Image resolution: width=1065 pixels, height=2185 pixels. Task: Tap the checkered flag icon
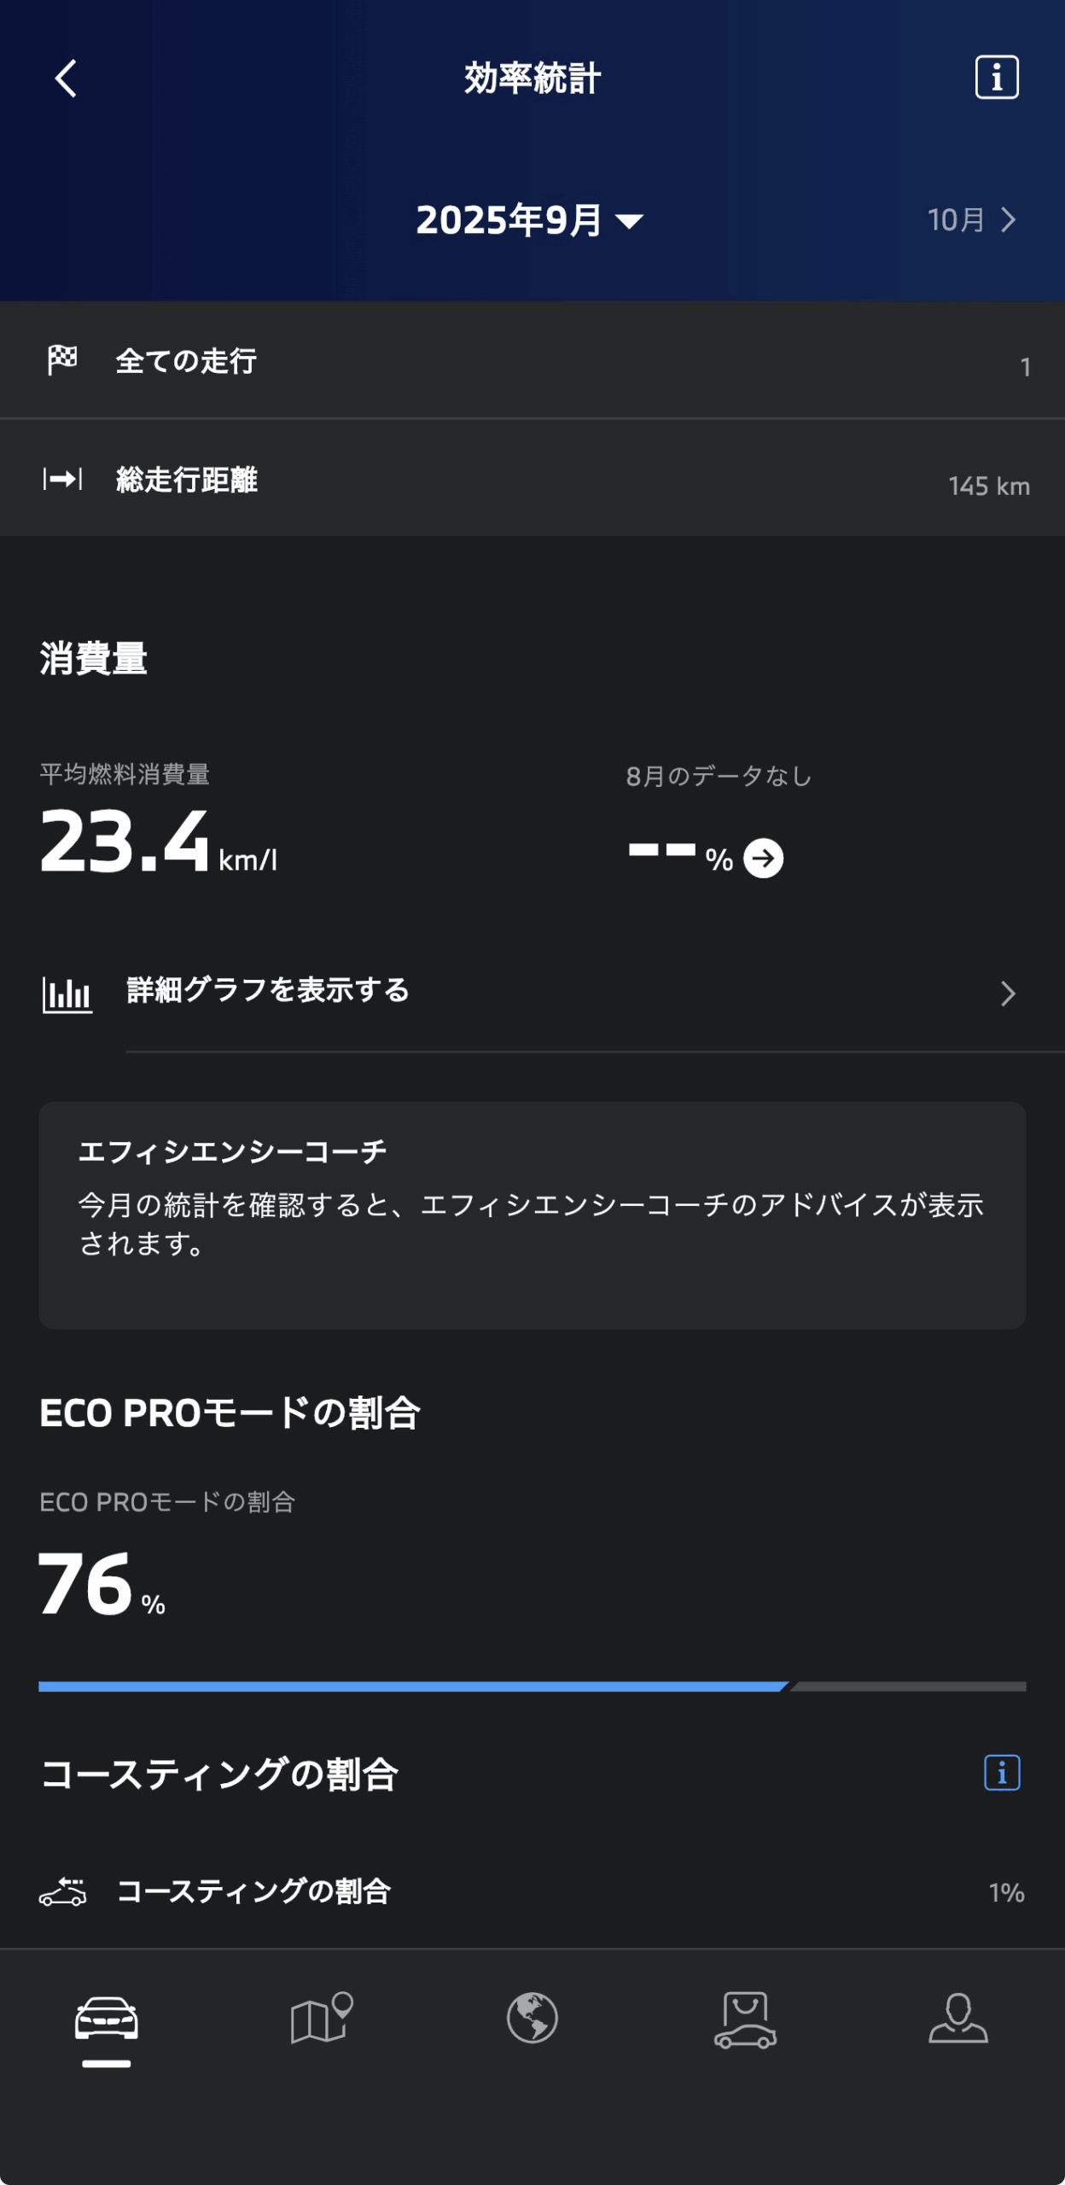62,360
